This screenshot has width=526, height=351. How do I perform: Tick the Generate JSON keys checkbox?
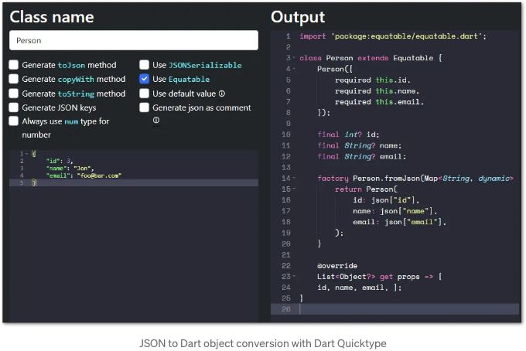tap(13, 107)
